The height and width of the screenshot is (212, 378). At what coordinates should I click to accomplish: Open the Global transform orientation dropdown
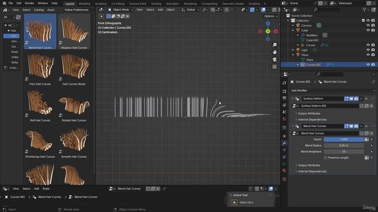(x=190, y=10)
